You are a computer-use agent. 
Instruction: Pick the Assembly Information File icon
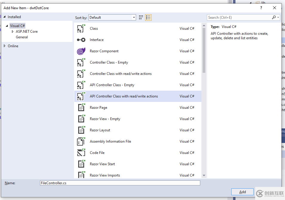coord(81,141)
